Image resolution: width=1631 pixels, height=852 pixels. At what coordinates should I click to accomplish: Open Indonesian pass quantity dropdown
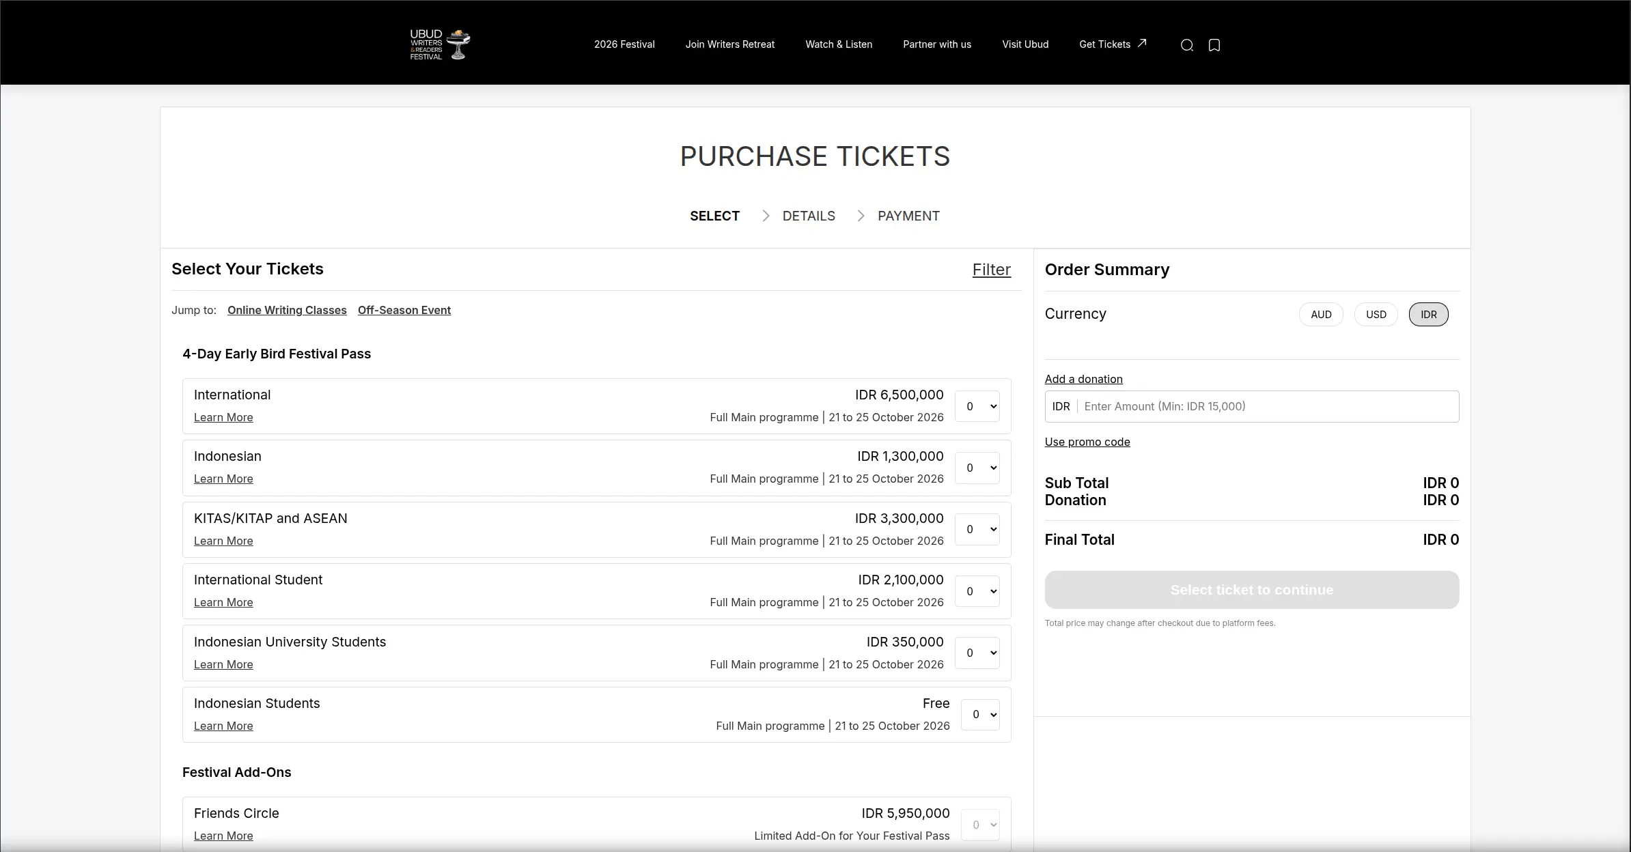point(977,468)
